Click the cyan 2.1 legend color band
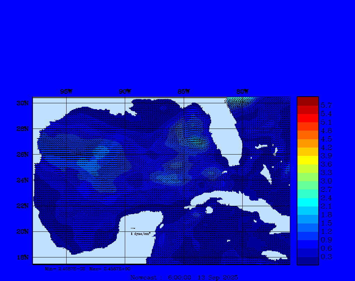Screen dimensions: 355x281 [x=308, y=202]
